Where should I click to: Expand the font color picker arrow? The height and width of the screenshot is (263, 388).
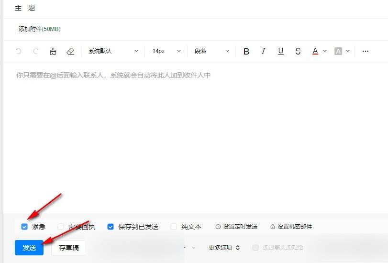[x=325, y=51]
